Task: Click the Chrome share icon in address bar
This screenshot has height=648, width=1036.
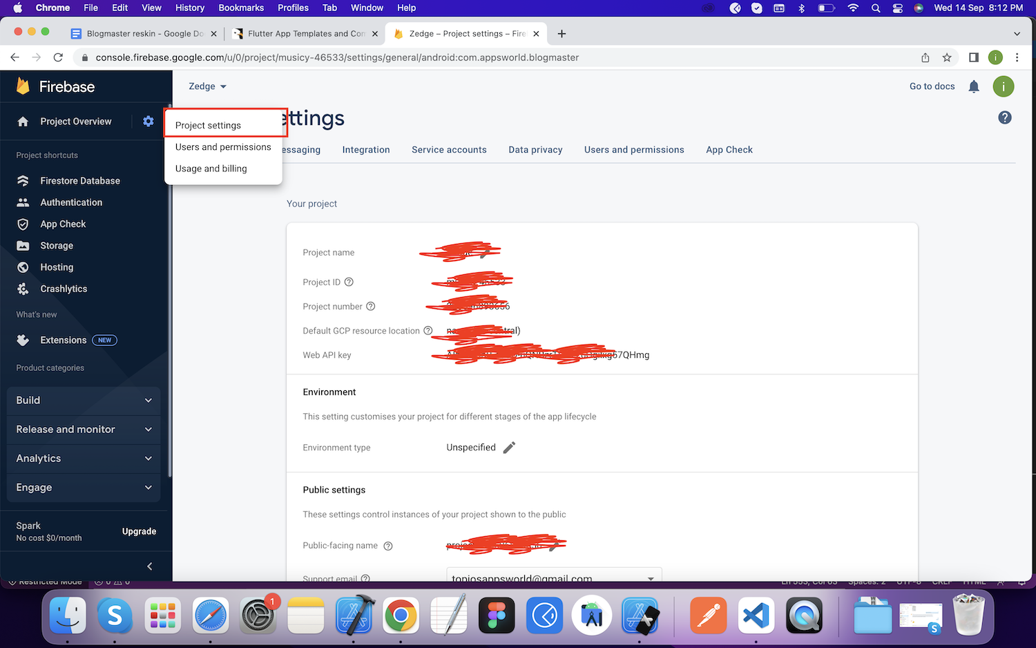Action: coord(925,57)
